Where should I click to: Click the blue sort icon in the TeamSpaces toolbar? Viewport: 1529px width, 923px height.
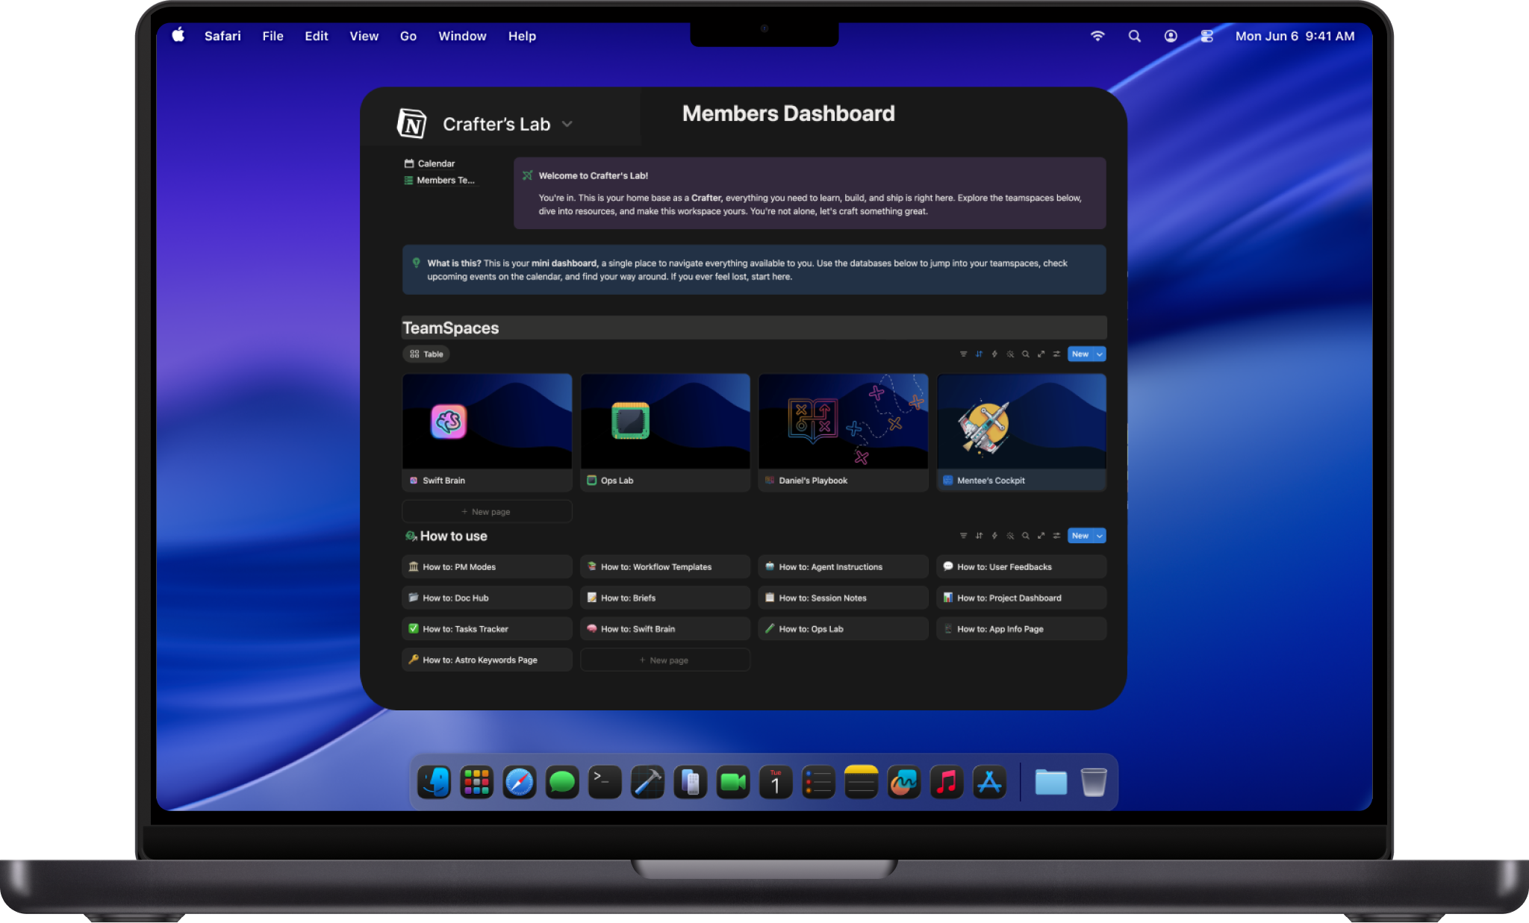[979, 354]
